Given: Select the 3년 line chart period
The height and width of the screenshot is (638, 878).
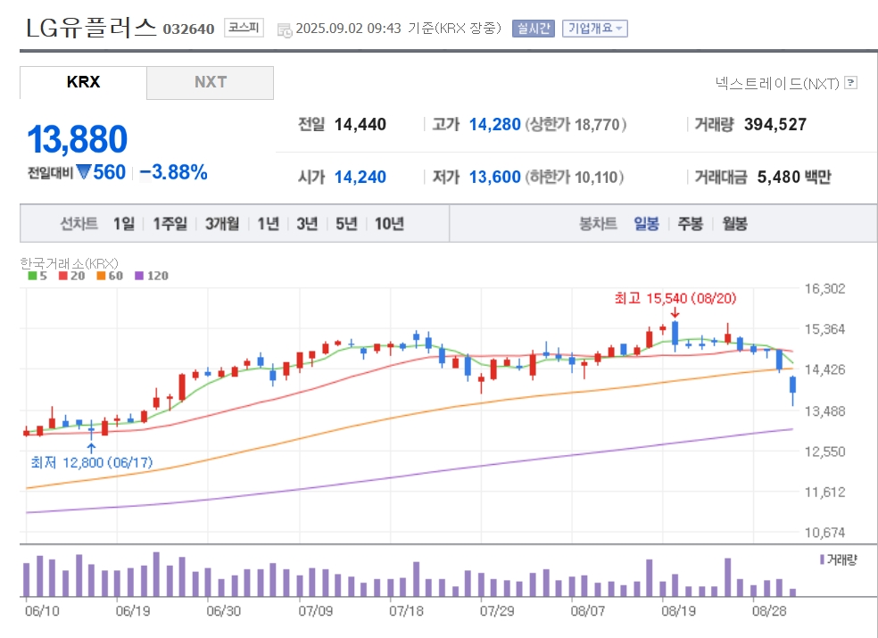Looking at the screenshot, I should click(308, 224).
